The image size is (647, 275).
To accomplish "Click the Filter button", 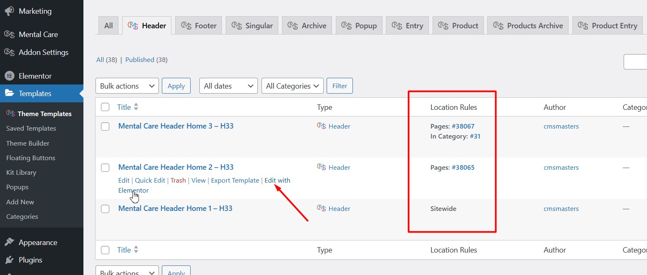I will click(340, 86).
